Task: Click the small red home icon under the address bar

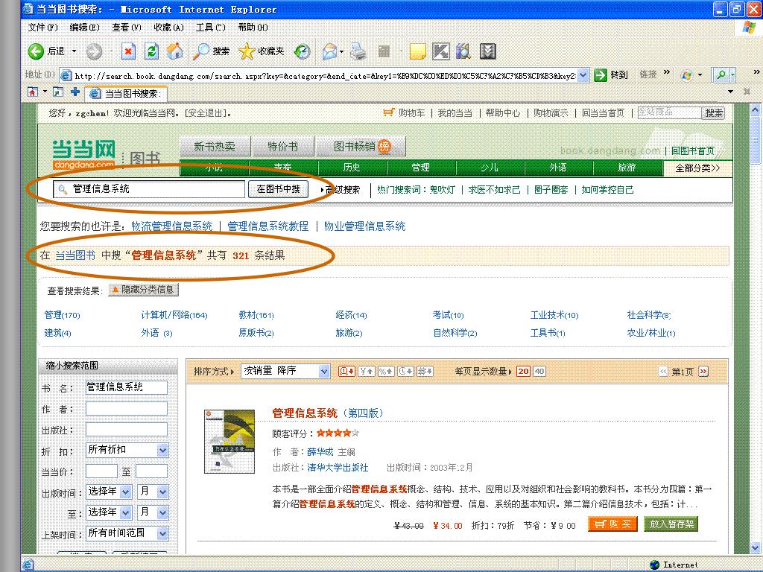Action: point(32,92)
